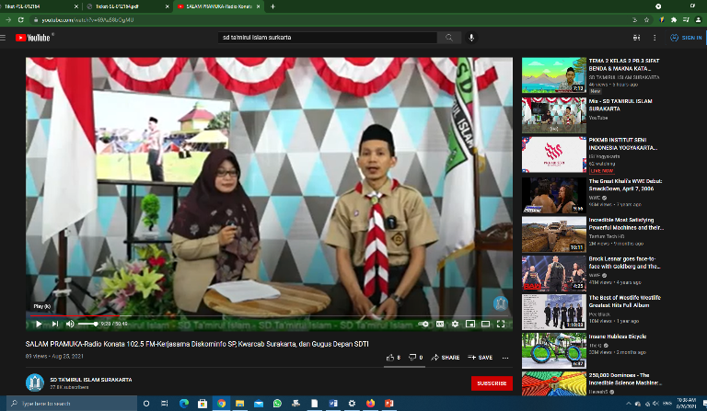The width and height of the screenshot is (707, 411).
Task: Open a new browser tab with plus
Action: coord(272,6)
